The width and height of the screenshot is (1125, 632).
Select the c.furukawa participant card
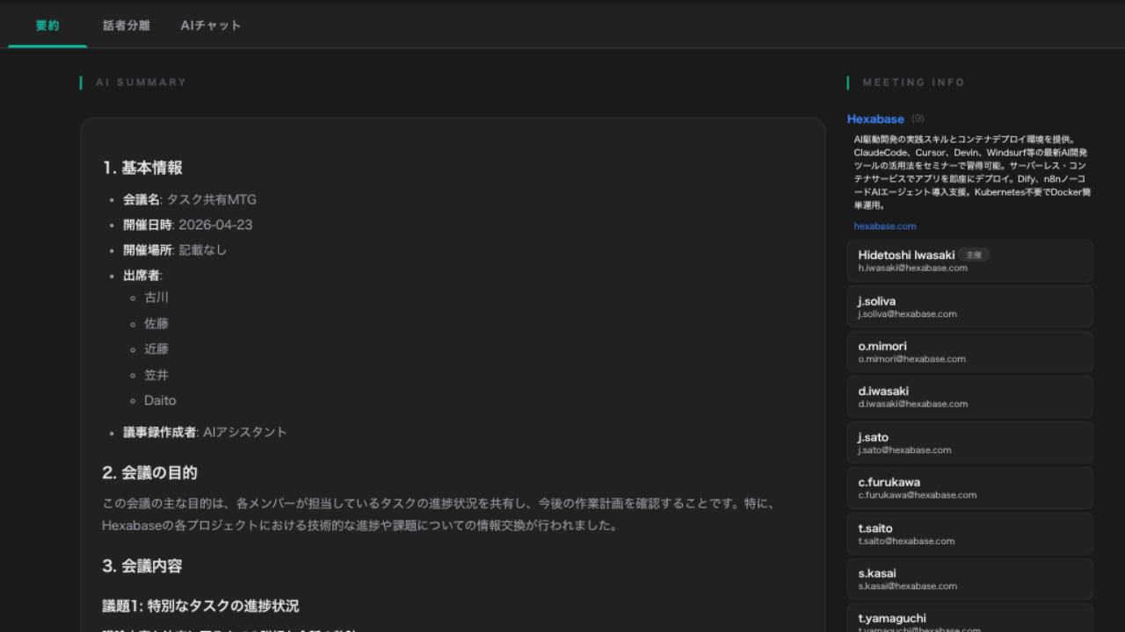[x=969, y=488]
